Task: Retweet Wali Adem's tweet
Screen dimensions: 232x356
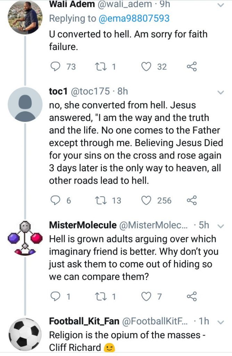Action: coord(100,67)
